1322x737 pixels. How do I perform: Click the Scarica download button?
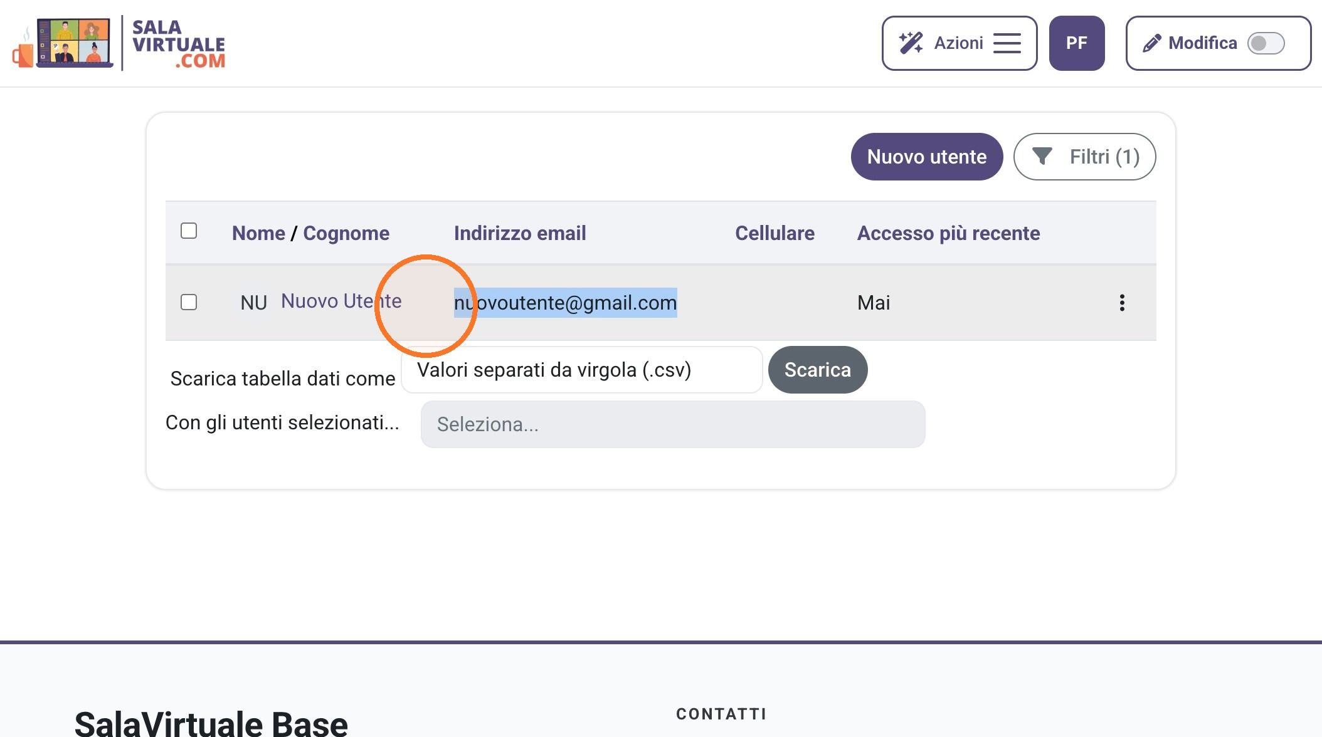(x=817, y=370)
